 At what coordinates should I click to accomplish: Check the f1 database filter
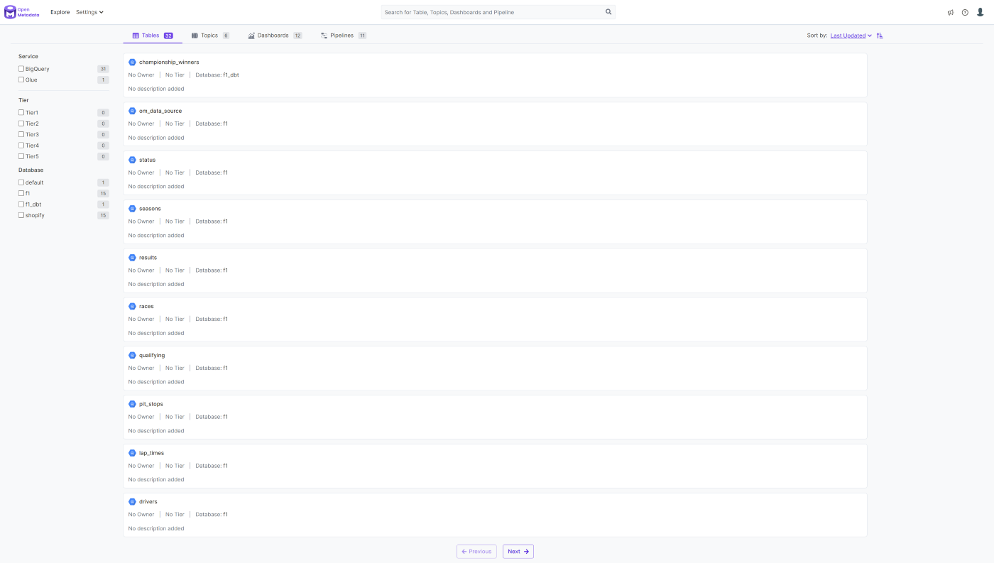pos(21,193)
